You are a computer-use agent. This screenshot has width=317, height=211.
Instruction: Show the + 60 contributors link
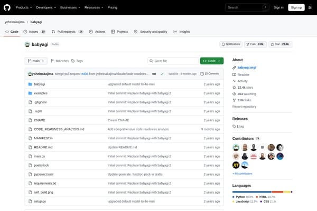tap(242, 174)
